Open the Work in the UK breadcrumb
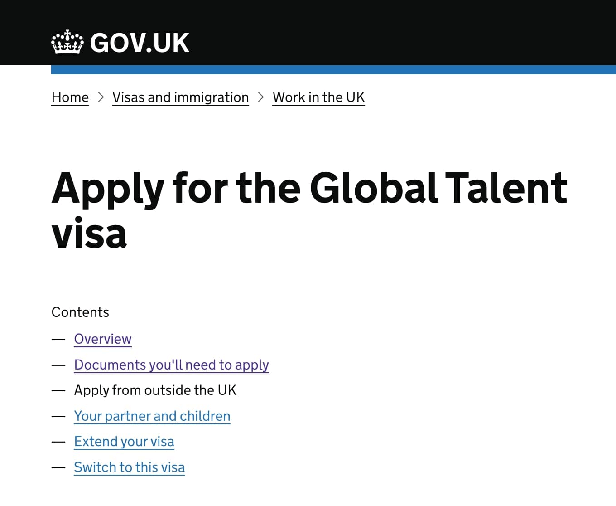 click(x=318, y=97)
